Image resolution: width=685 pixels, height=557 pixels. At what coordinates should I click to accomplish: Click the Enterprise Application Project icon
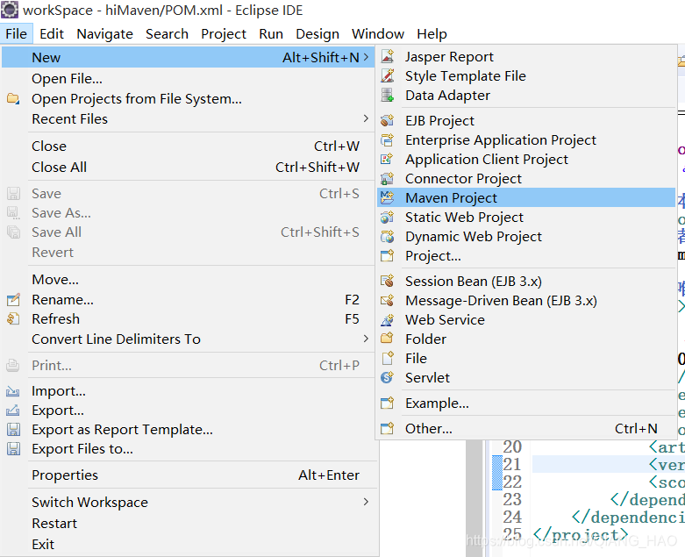coord(388,139)
